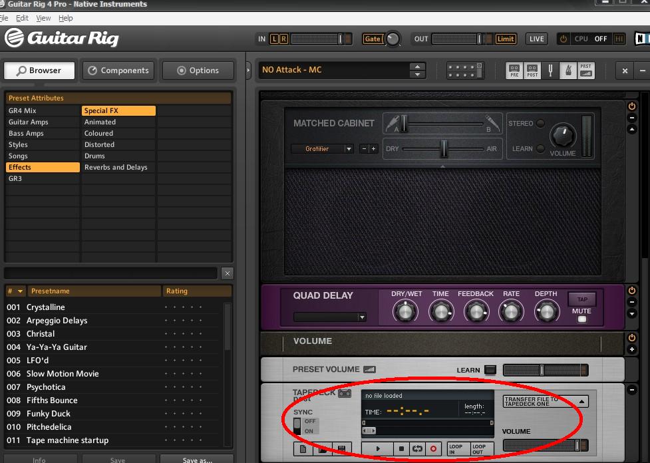The image size is (650, 463).
Task: Select the next cabinet with the plus button
Action: point(373,148)
